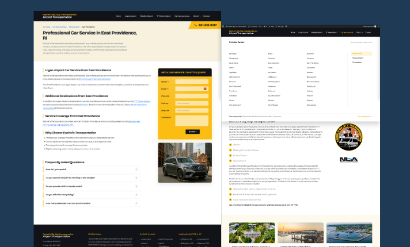Expand the FAQ about early morning or late night

point(92,178)
